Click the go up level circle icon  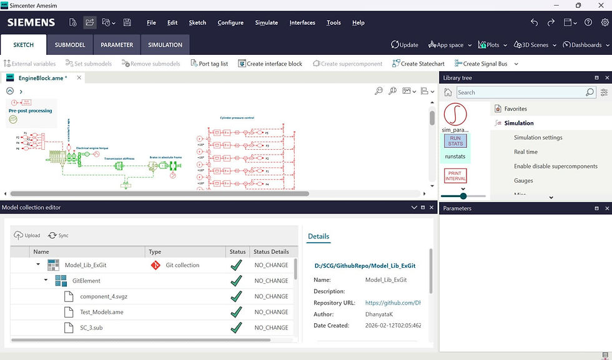tap(10, 91)
